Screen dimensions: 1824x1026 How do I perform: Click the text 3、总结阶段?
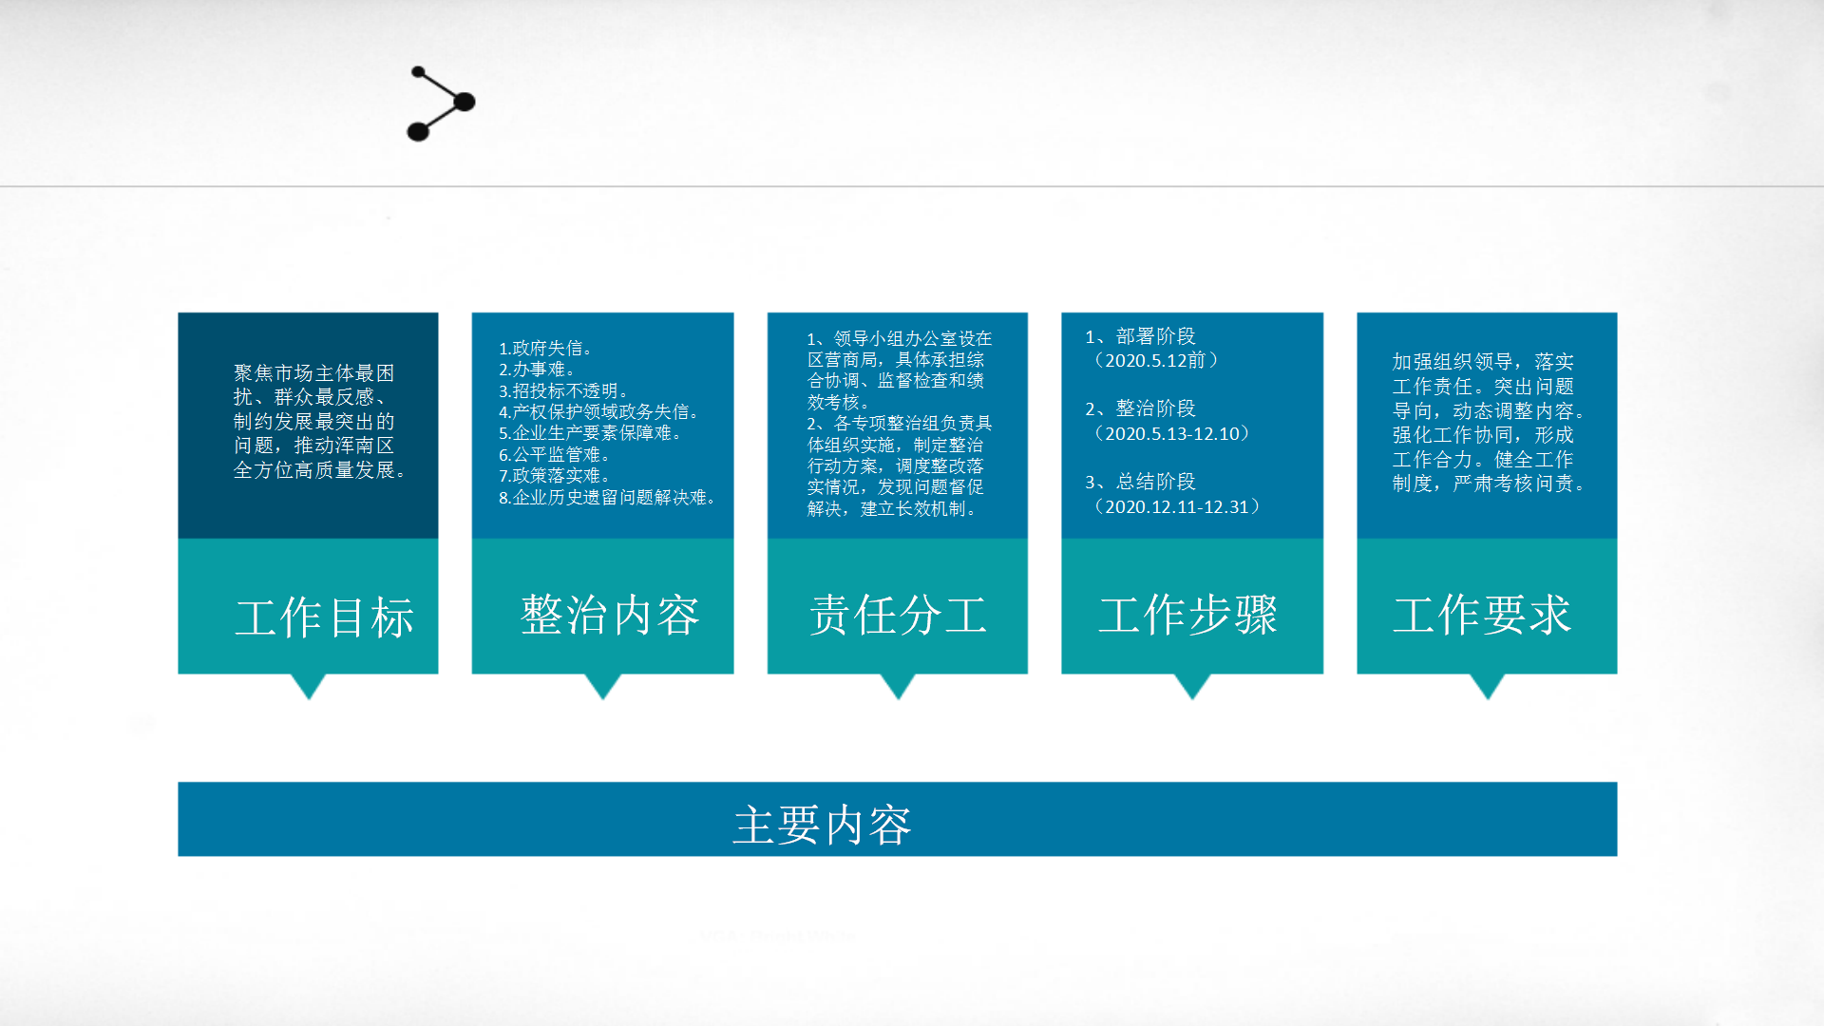click(1140, 482)
